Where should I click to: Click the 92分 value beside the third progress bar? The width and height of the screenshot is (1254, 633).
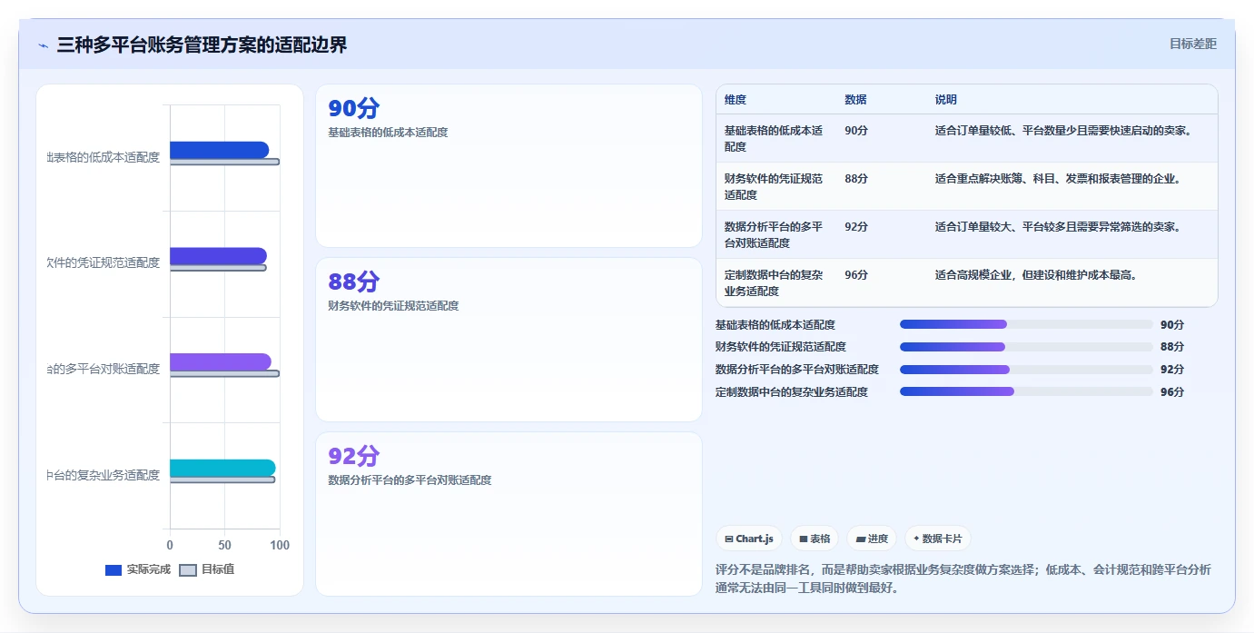pos(1172,370)
